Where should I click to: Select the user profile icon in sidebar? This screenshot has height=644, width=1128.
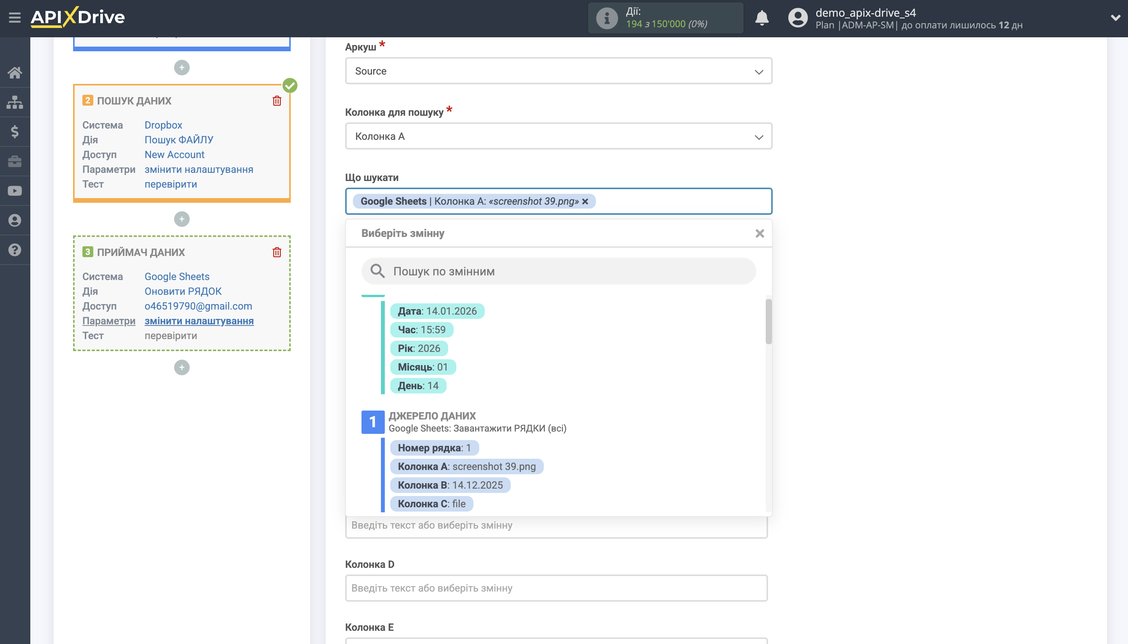15,220
